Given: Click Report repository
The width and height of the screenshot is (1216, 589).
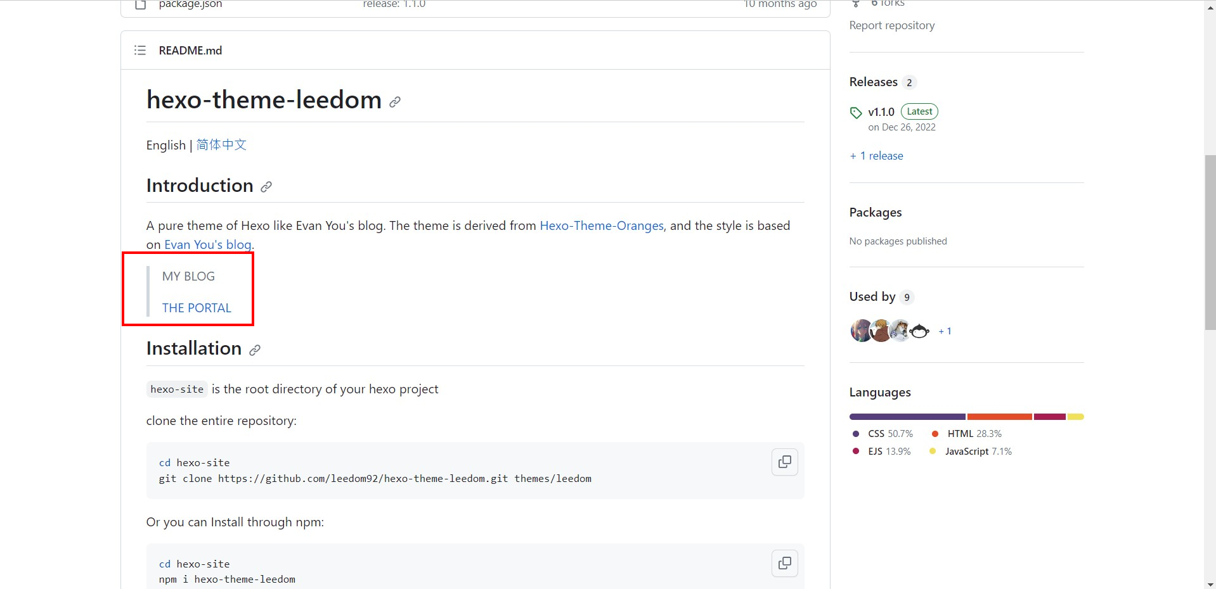Looking at the screenshot, I should coord(892,25).
